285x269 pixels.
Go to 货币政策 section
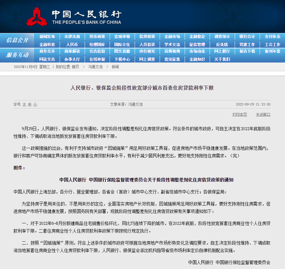97,36
